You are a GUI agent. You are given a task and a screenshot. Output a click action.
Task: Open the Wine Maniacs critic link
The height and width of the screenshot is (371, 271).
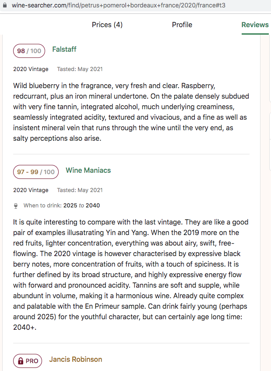coord(88,171)
